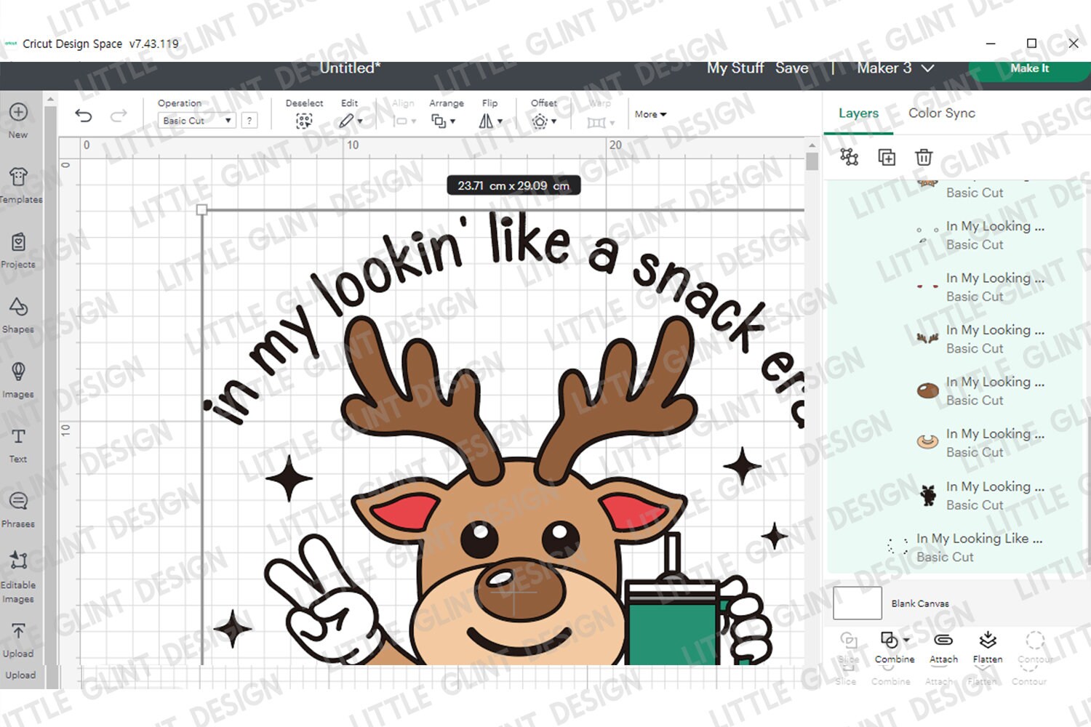Start a new project with the New icon
The width and height of the screenshot is (1091, 727).
pyautogui.click(x=18, y=121)
